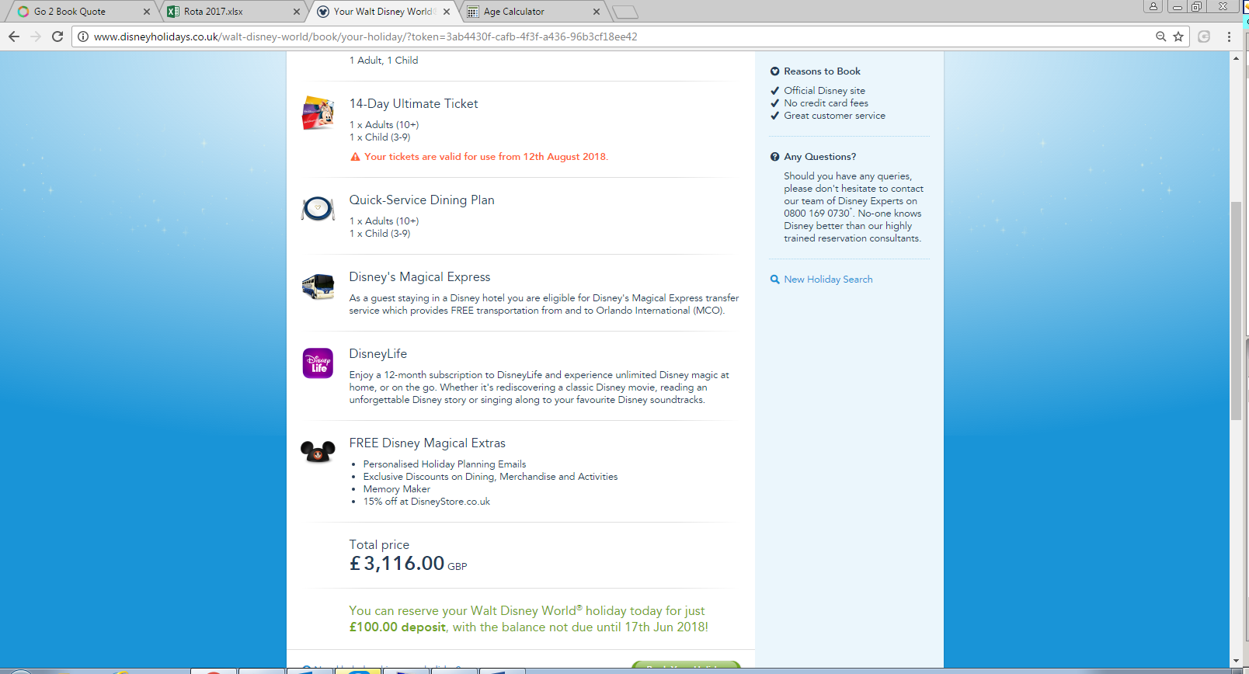The height and width of the screenshot is (674, 1249).
Task: Open the Chrome three-dot menu
Action: pyautogui.click(x=1229, y=36)
